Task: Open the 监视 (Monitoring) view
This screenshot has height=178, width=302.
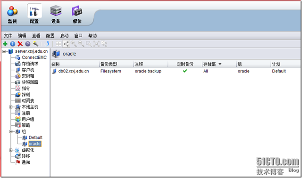Action: tap(12, 15)
